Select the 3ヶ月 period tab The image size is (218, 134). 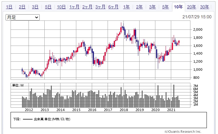point(100,7)
